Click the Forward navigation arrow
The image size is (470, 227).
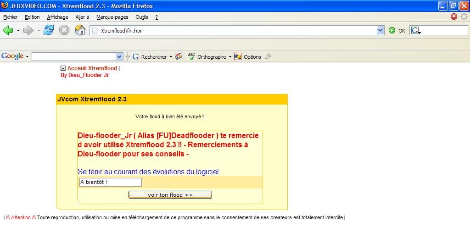coord(28,30)
